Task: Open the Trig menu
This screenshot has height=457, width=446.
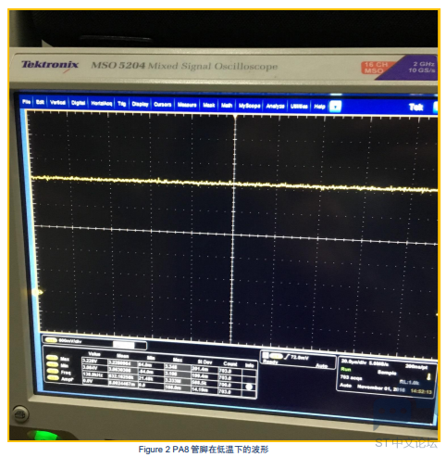Action: pos(121,104)
